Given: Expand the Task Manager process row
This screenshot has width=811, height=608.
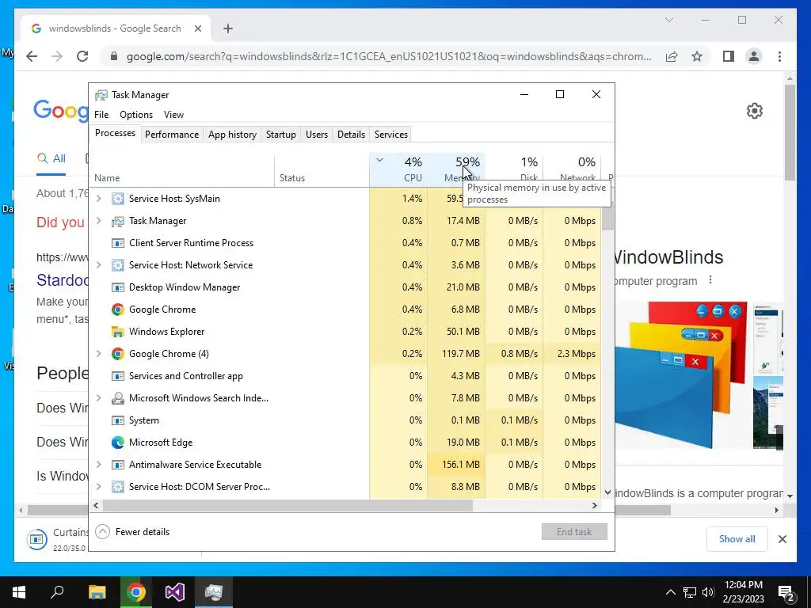Looking at the screenshot, I should point(99,221).
